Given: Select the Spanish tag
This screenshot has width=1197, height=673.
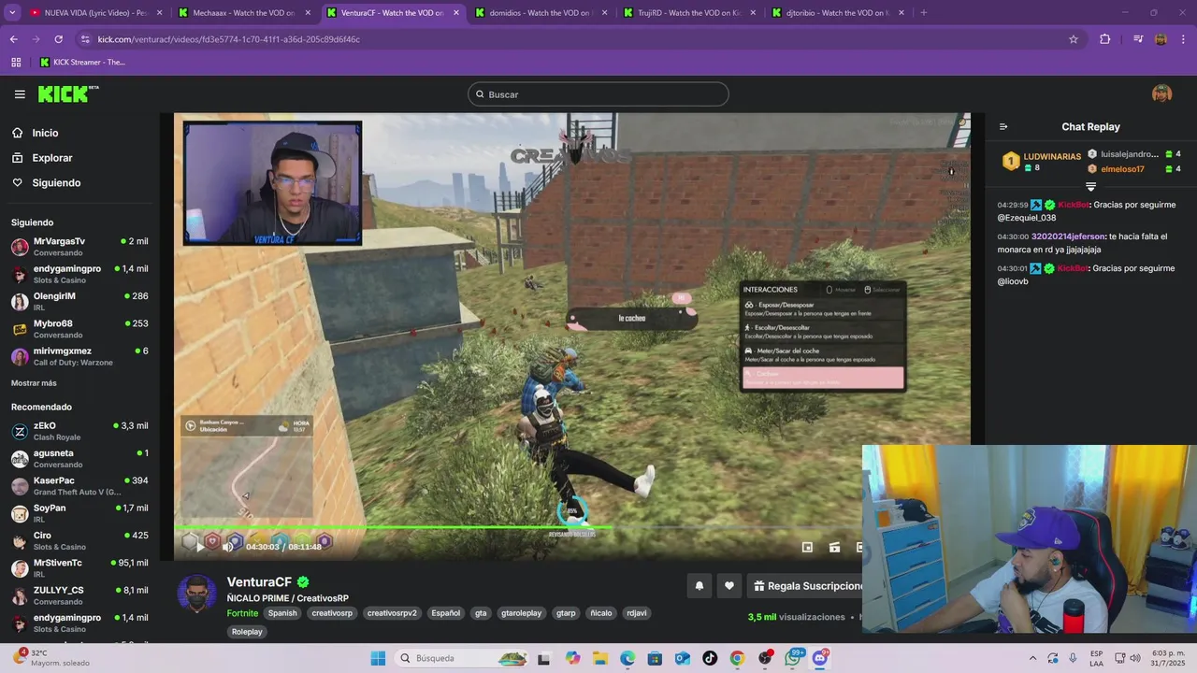Looking at the screenshot, I should click(x=281, y=613).
